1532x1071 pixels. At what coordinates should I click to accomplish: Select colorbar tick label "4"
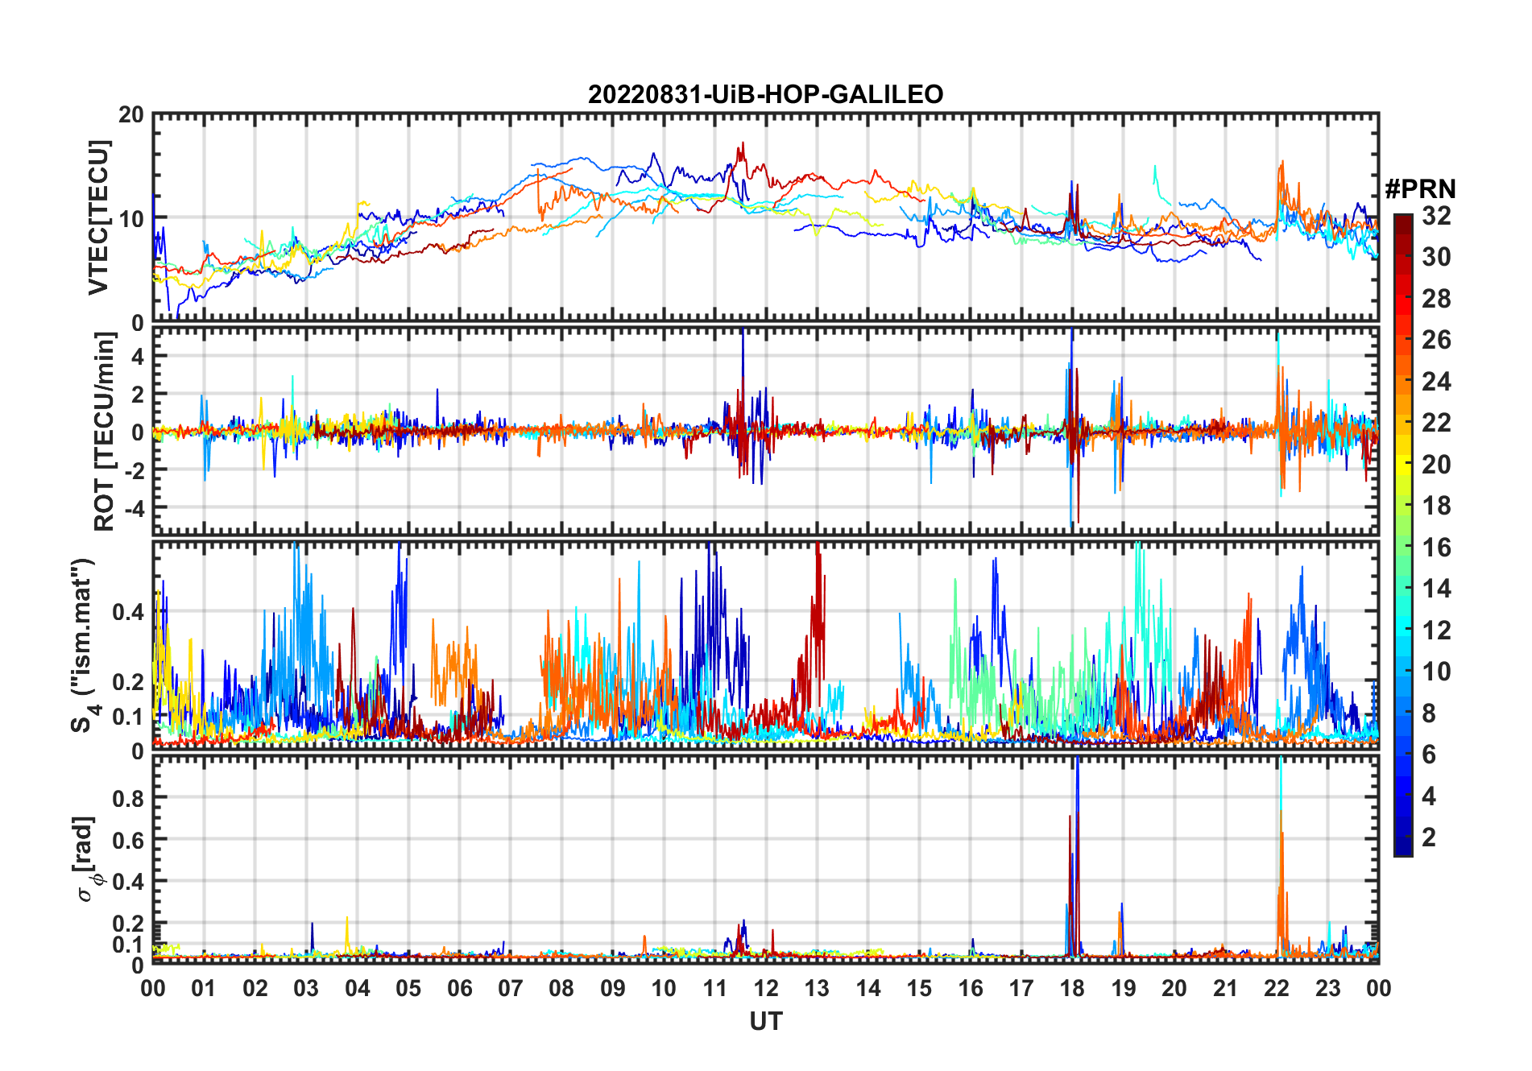[1429, 796]
